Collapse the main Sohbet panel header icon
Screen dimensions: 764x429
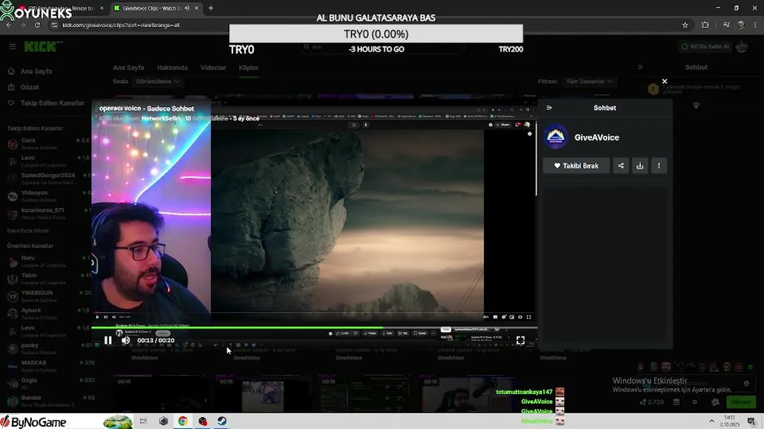640,67
